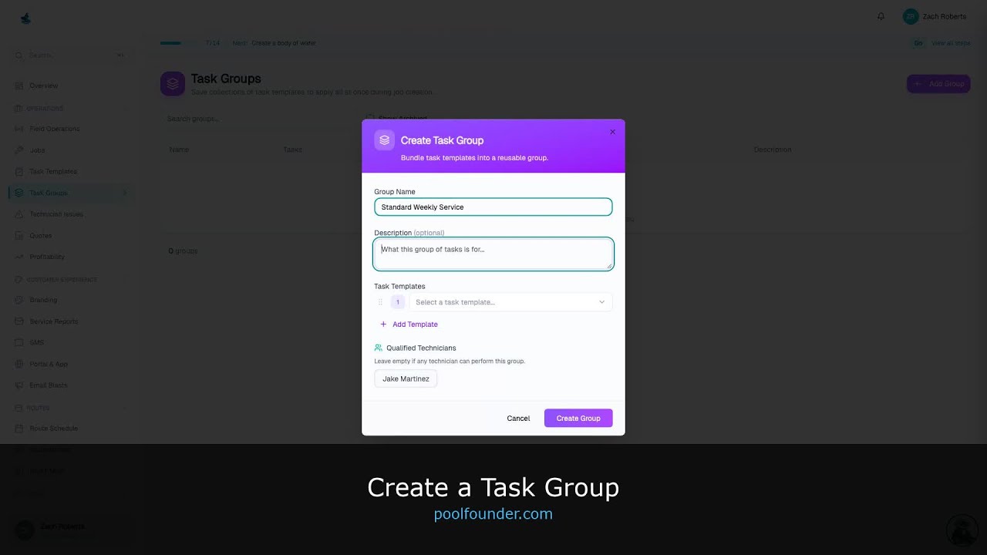Edit the Group Name field

(x=493, y=207)
